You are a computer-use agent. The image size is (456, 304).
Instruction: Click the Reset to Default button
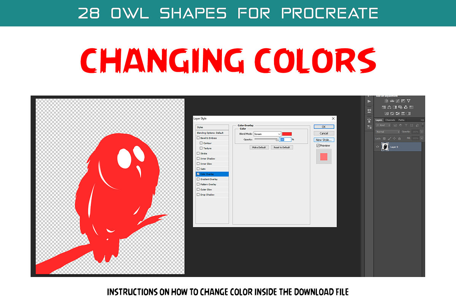(x=282, y=147)
